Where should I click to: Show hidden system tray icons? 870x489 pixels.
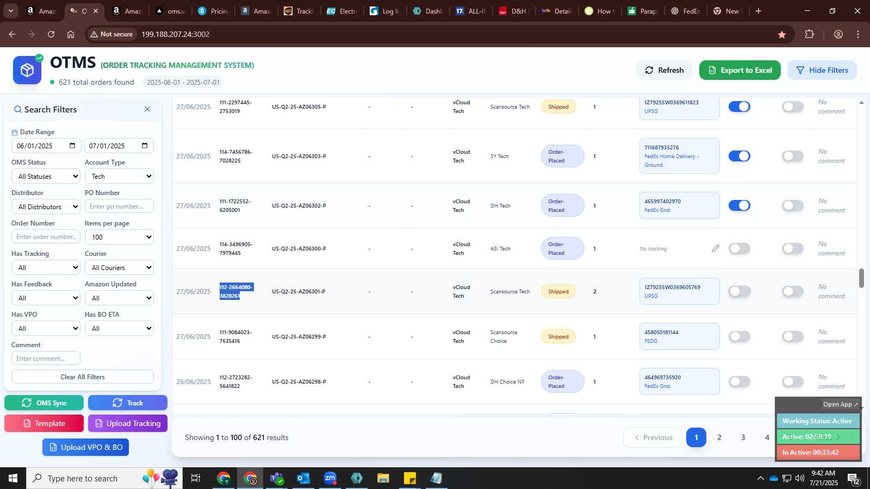[760, 478]
